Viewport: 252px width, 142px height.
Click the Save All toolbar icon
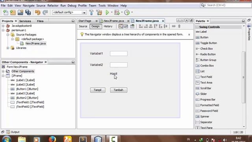pos(28,12)
